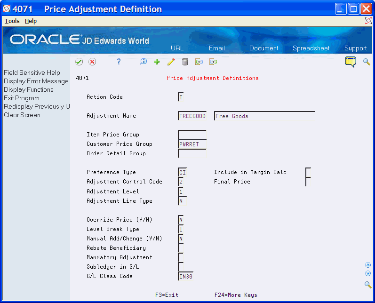Click the green plus add icon

(157, 62)
